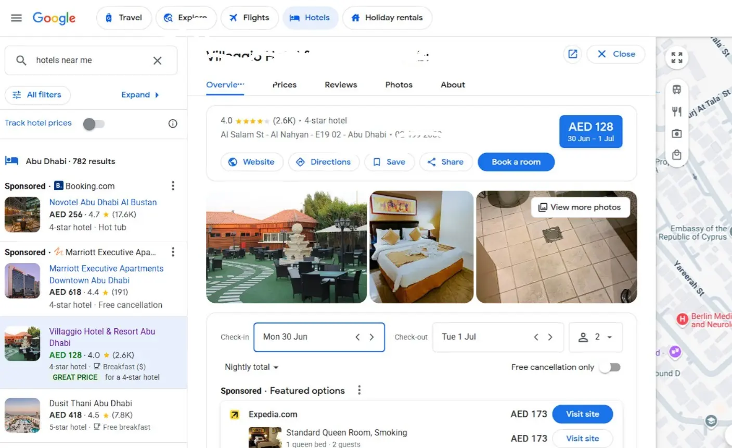Open Marriott Executive Apartments Downtown listing
Image resolution: width=732 pixels, height=448 pixels.
coord(106,275)
